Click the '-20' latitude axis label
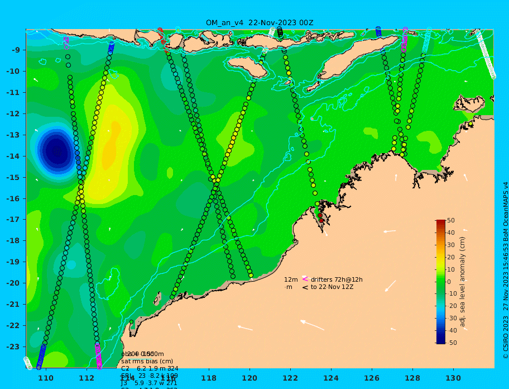The height and width of the screenshot is (389, 509). [x=13, y=283]
